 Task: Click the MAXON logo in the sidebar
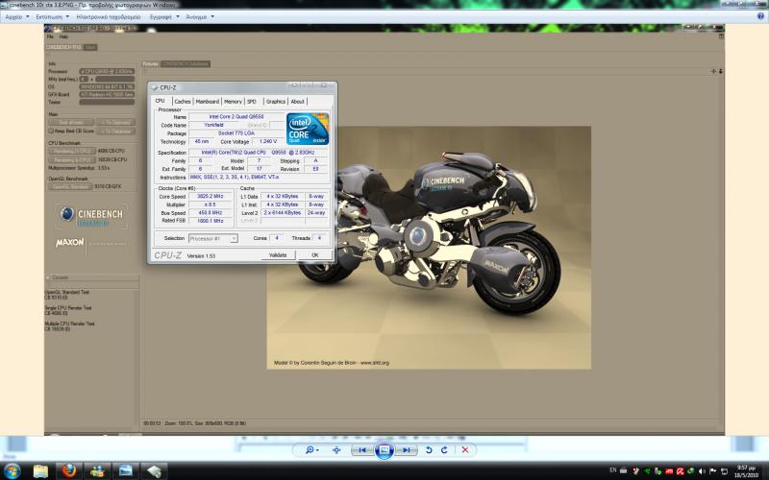[x=69, y=243]
